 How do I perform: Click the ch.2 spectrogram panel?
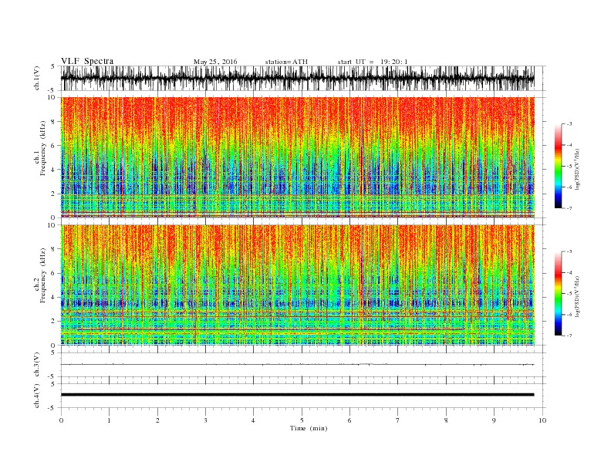(298, 285)
